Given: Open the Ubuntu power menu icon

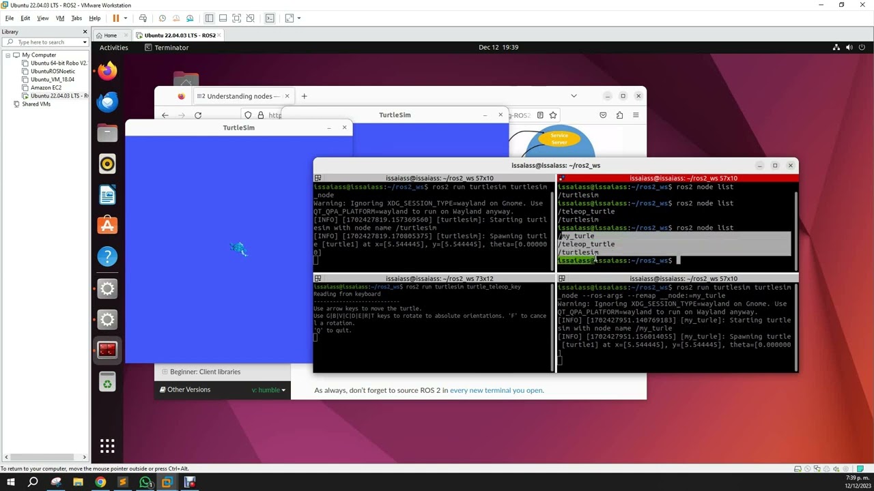Looking at the screenshot, I should [863, 48].
